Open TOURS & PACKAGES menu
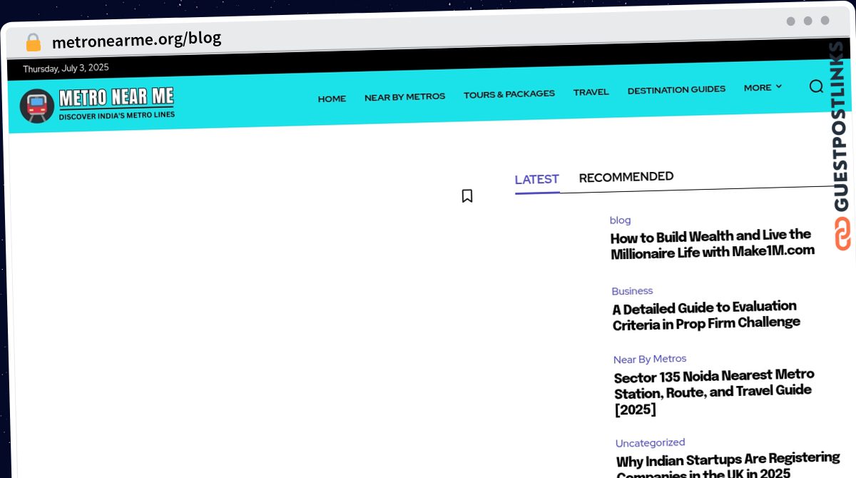The width and height of the screenshot is (856, 478). pos(509,93)
